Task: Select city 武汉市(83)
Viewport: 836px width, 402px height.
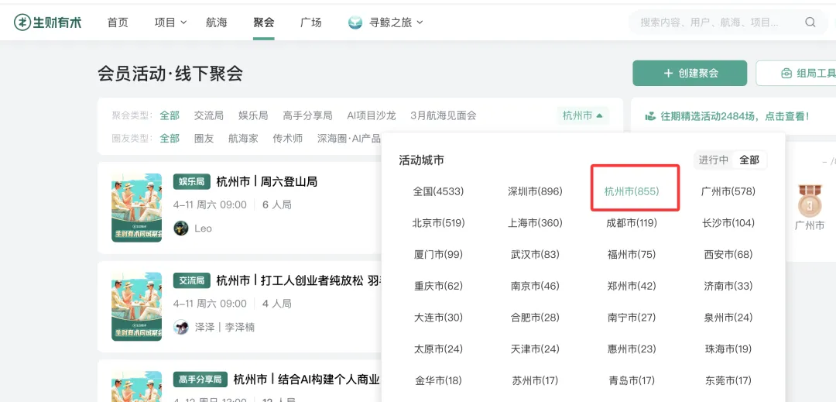Action: pos(536,254)
